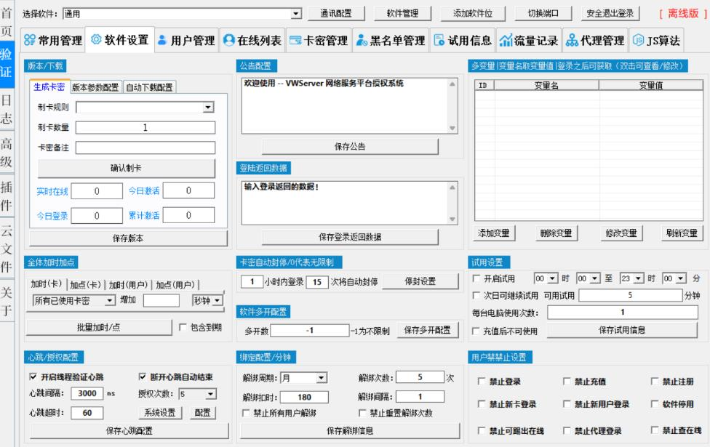Open the 解绑周期 dropdown

(x=321, y=378)
